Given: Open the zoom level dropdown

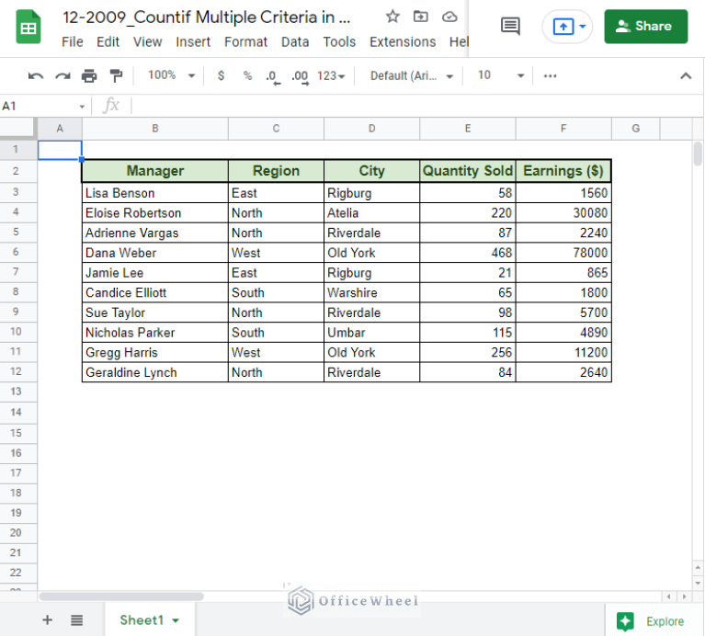Looking at the screenshot, I should (172, 76).
